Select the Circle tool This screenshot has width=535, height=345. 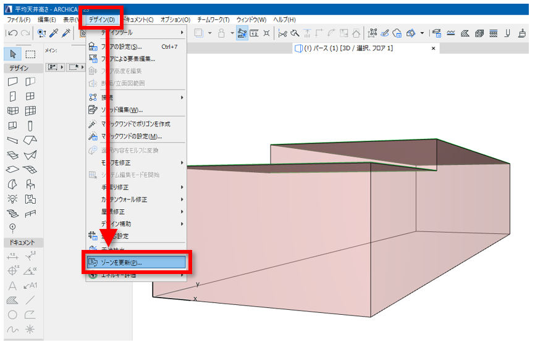click(x=12, y=315)
